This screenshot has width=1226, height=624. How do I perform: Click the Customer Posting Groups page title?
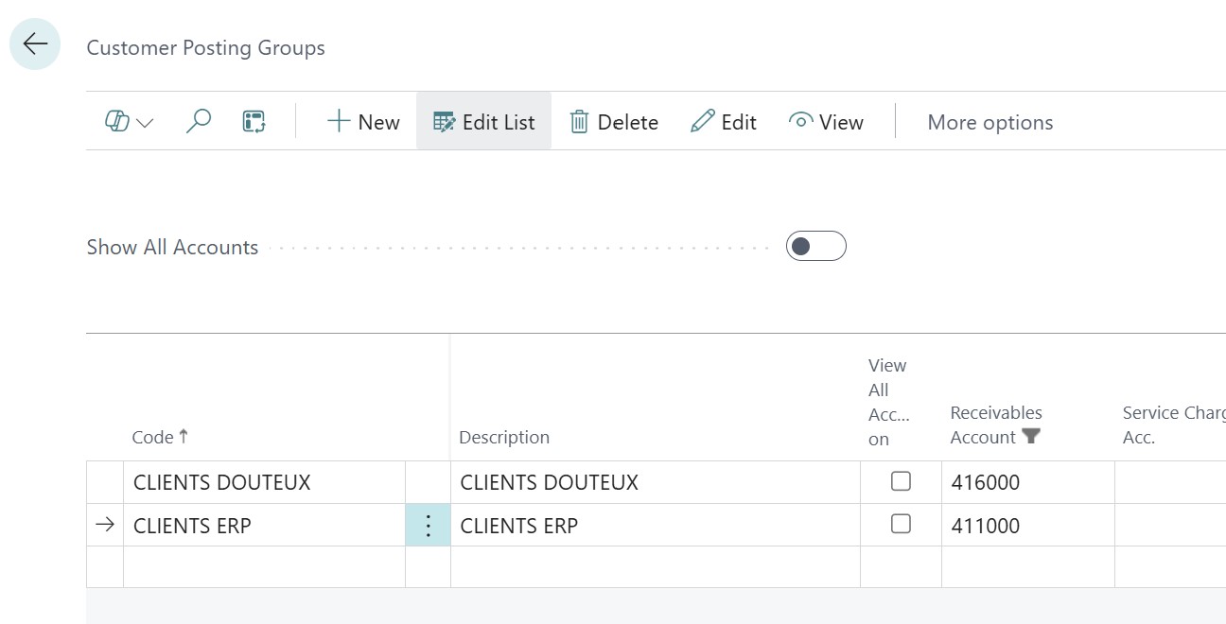tap(205, 47)
